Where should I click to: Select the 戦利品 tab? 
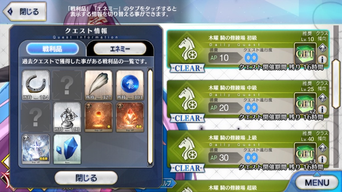click(x=52, y=49)
